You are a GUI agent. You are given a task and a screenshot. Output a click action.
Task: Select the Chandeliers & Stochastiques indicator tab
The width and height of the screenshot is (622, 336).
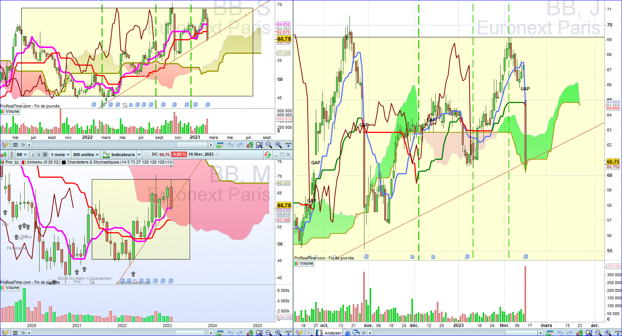[x=117, y=162]
